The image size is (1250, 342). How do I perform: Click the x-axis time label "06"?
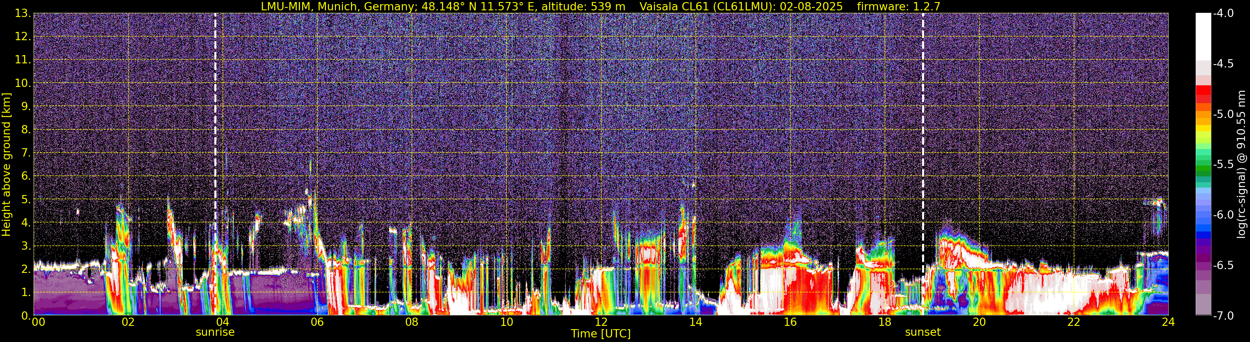pos(317,322)
